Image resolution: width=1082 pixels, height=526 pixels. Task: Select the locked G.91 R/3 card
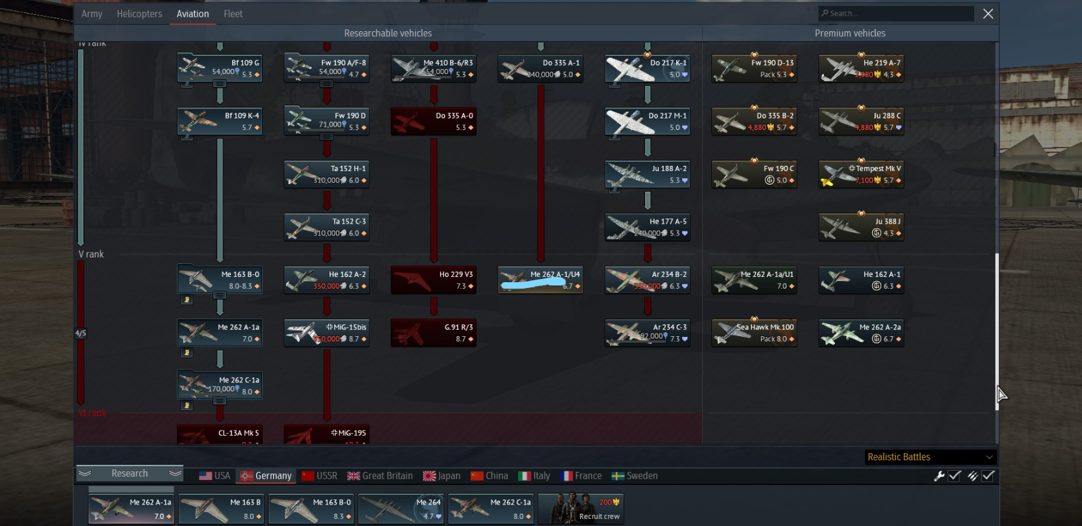[433, 333]
